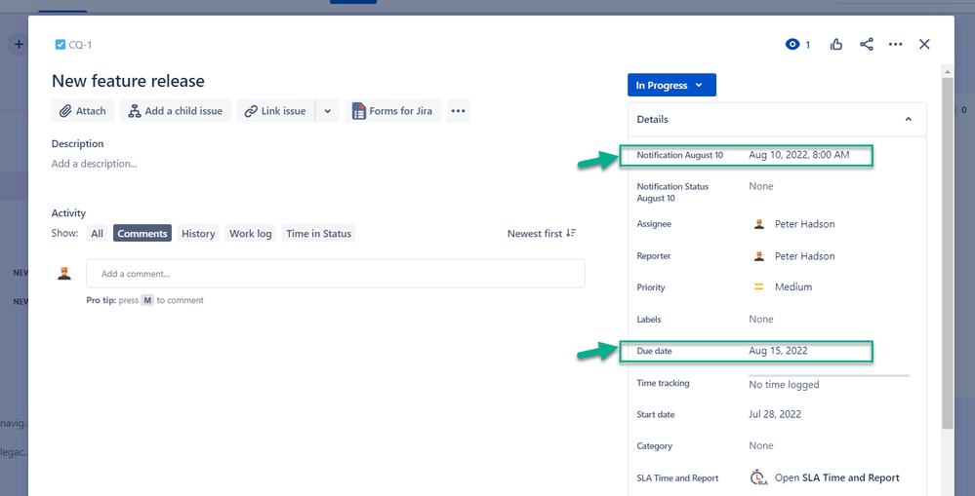Expand the dropdown arrow next to Link issue
Image resolution: width=975 pixels, height=496 pixels.
(328, 111)
